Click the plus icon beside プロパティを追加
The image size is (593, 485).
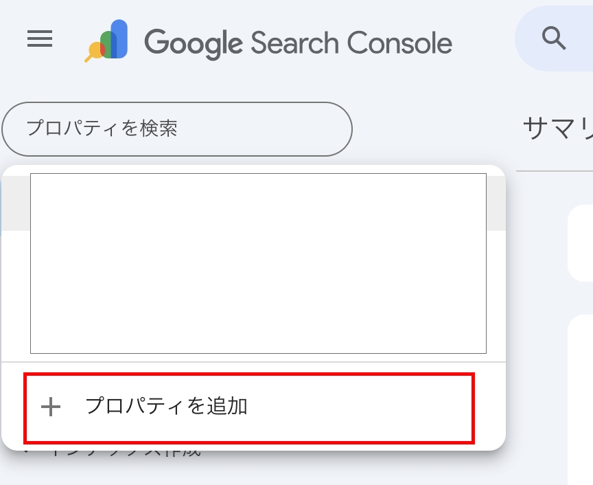[x=51, y=407]
